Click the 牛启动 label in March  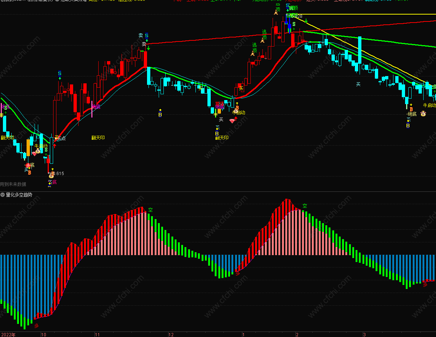(x=429, y=106)
